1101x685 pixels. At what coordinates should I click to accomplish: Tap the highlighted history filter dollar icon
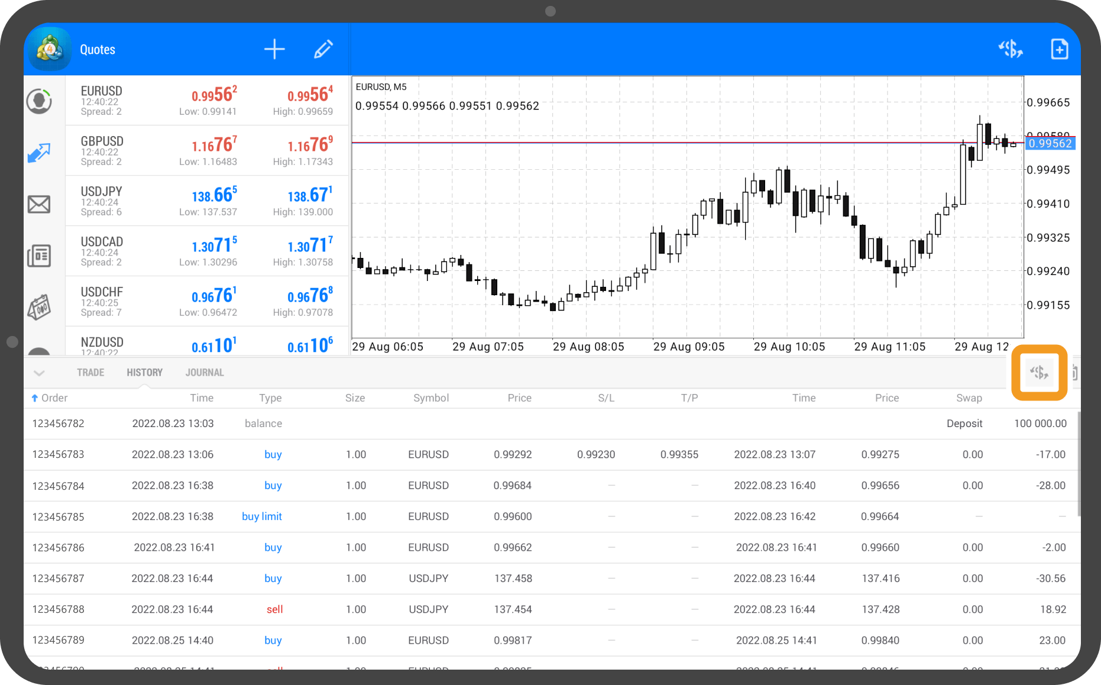coord(1039,373)
